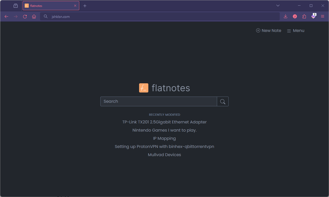The width and height of the screenshot is (329, 197).
Task: Open the extensions puzzle icon
Action: 304,17
